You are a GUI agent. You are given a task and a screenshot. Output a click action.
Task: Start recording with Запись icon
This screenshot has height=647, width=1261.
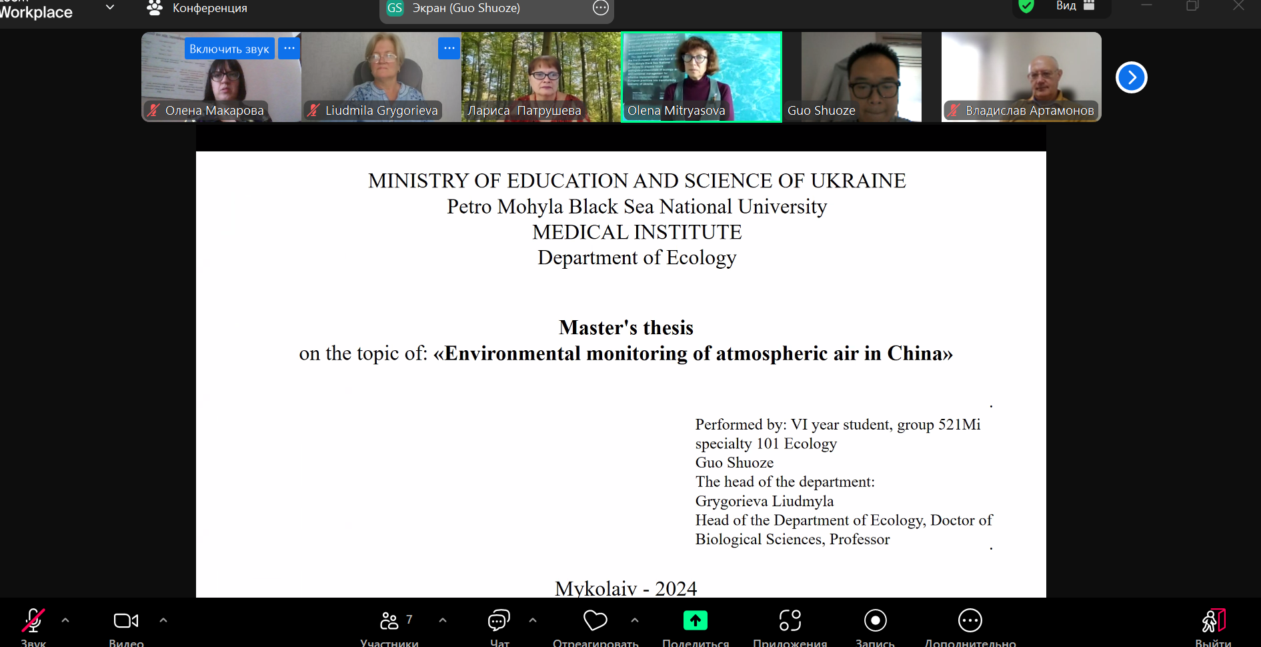876,620
